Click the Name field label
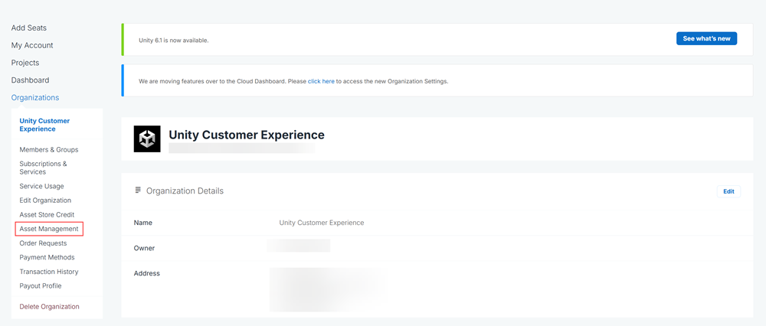This screenshot has width=766, height=326. coord(142,223)
